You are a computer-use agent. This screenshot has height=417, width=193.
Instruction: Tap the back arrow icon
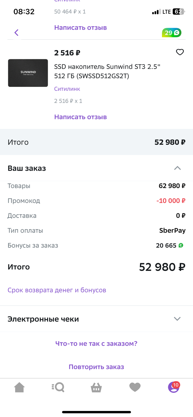coord(16,33)
